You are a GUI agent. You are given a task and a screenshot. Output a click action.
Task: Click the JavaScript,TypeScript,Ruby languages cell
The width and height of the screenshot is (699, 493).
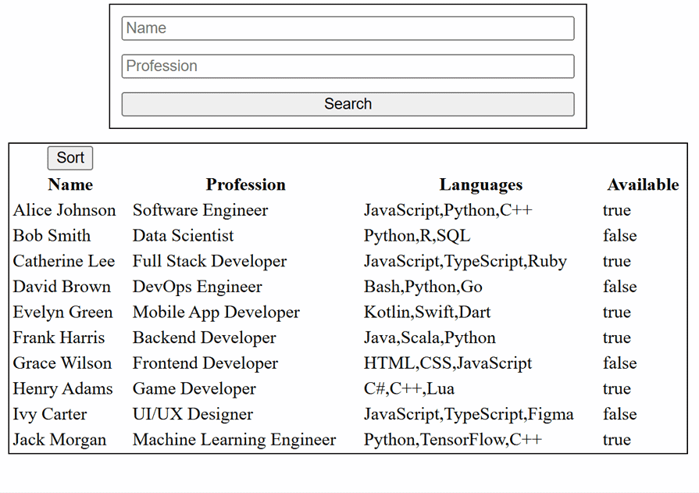pyautogui.click(x=465, y=261)
